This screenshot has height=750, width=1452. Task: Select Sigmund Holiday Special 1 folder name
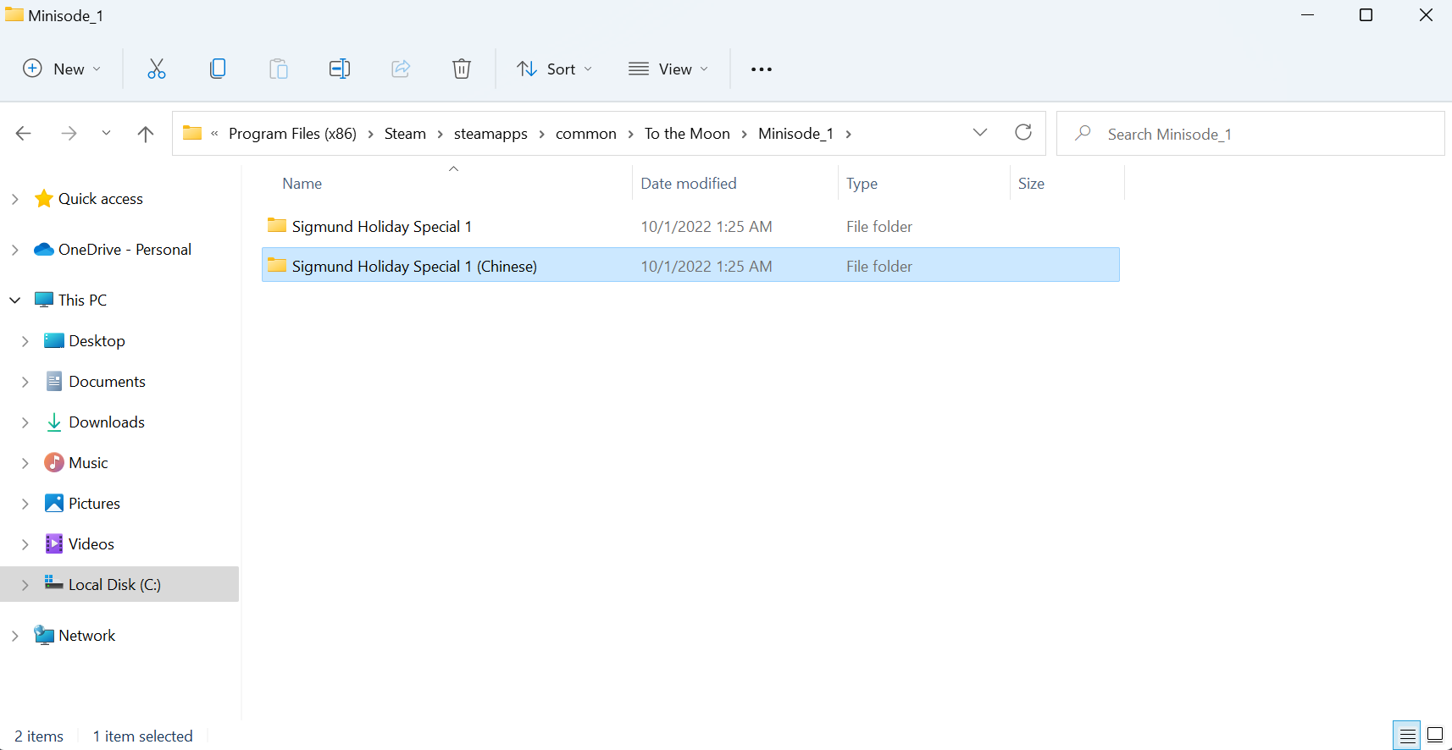[382, 227]
